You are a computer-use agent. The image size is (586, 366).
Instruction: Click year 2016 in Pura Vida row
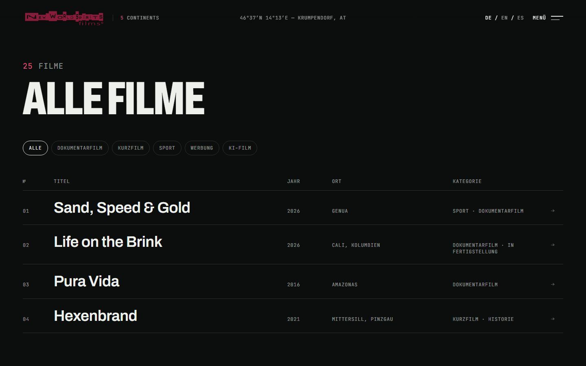tap(293, 285)
